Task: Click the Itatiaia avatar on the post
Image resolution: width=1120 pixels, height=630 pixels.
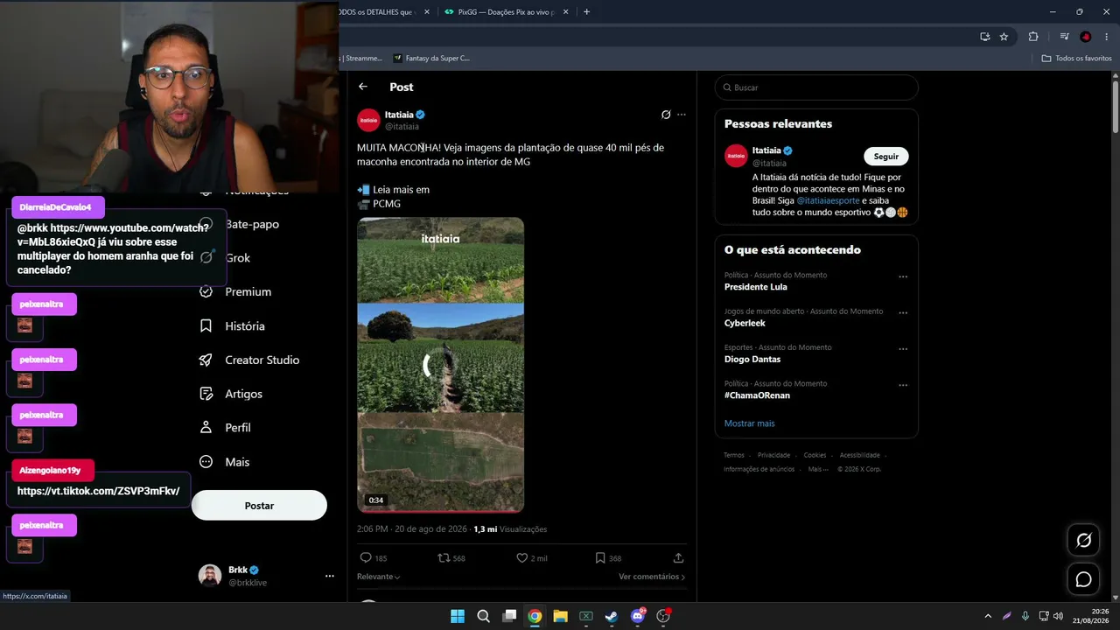Action: coord(368,120)
